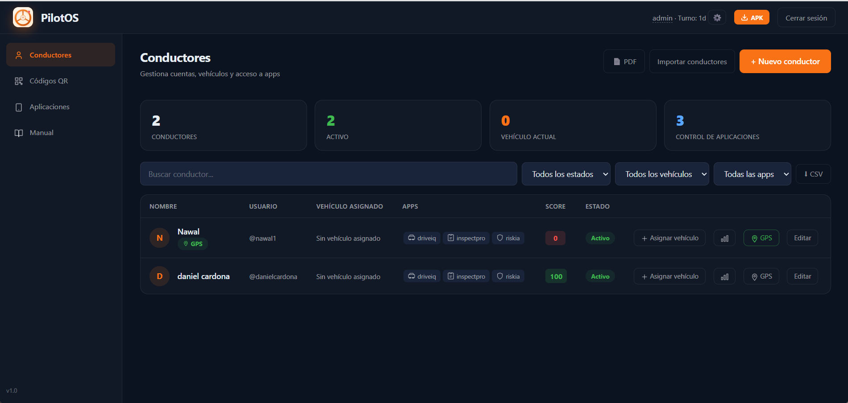Click the green GPS badge under Nawal
The width and height of the screenshot is (848, 403).
193,244
